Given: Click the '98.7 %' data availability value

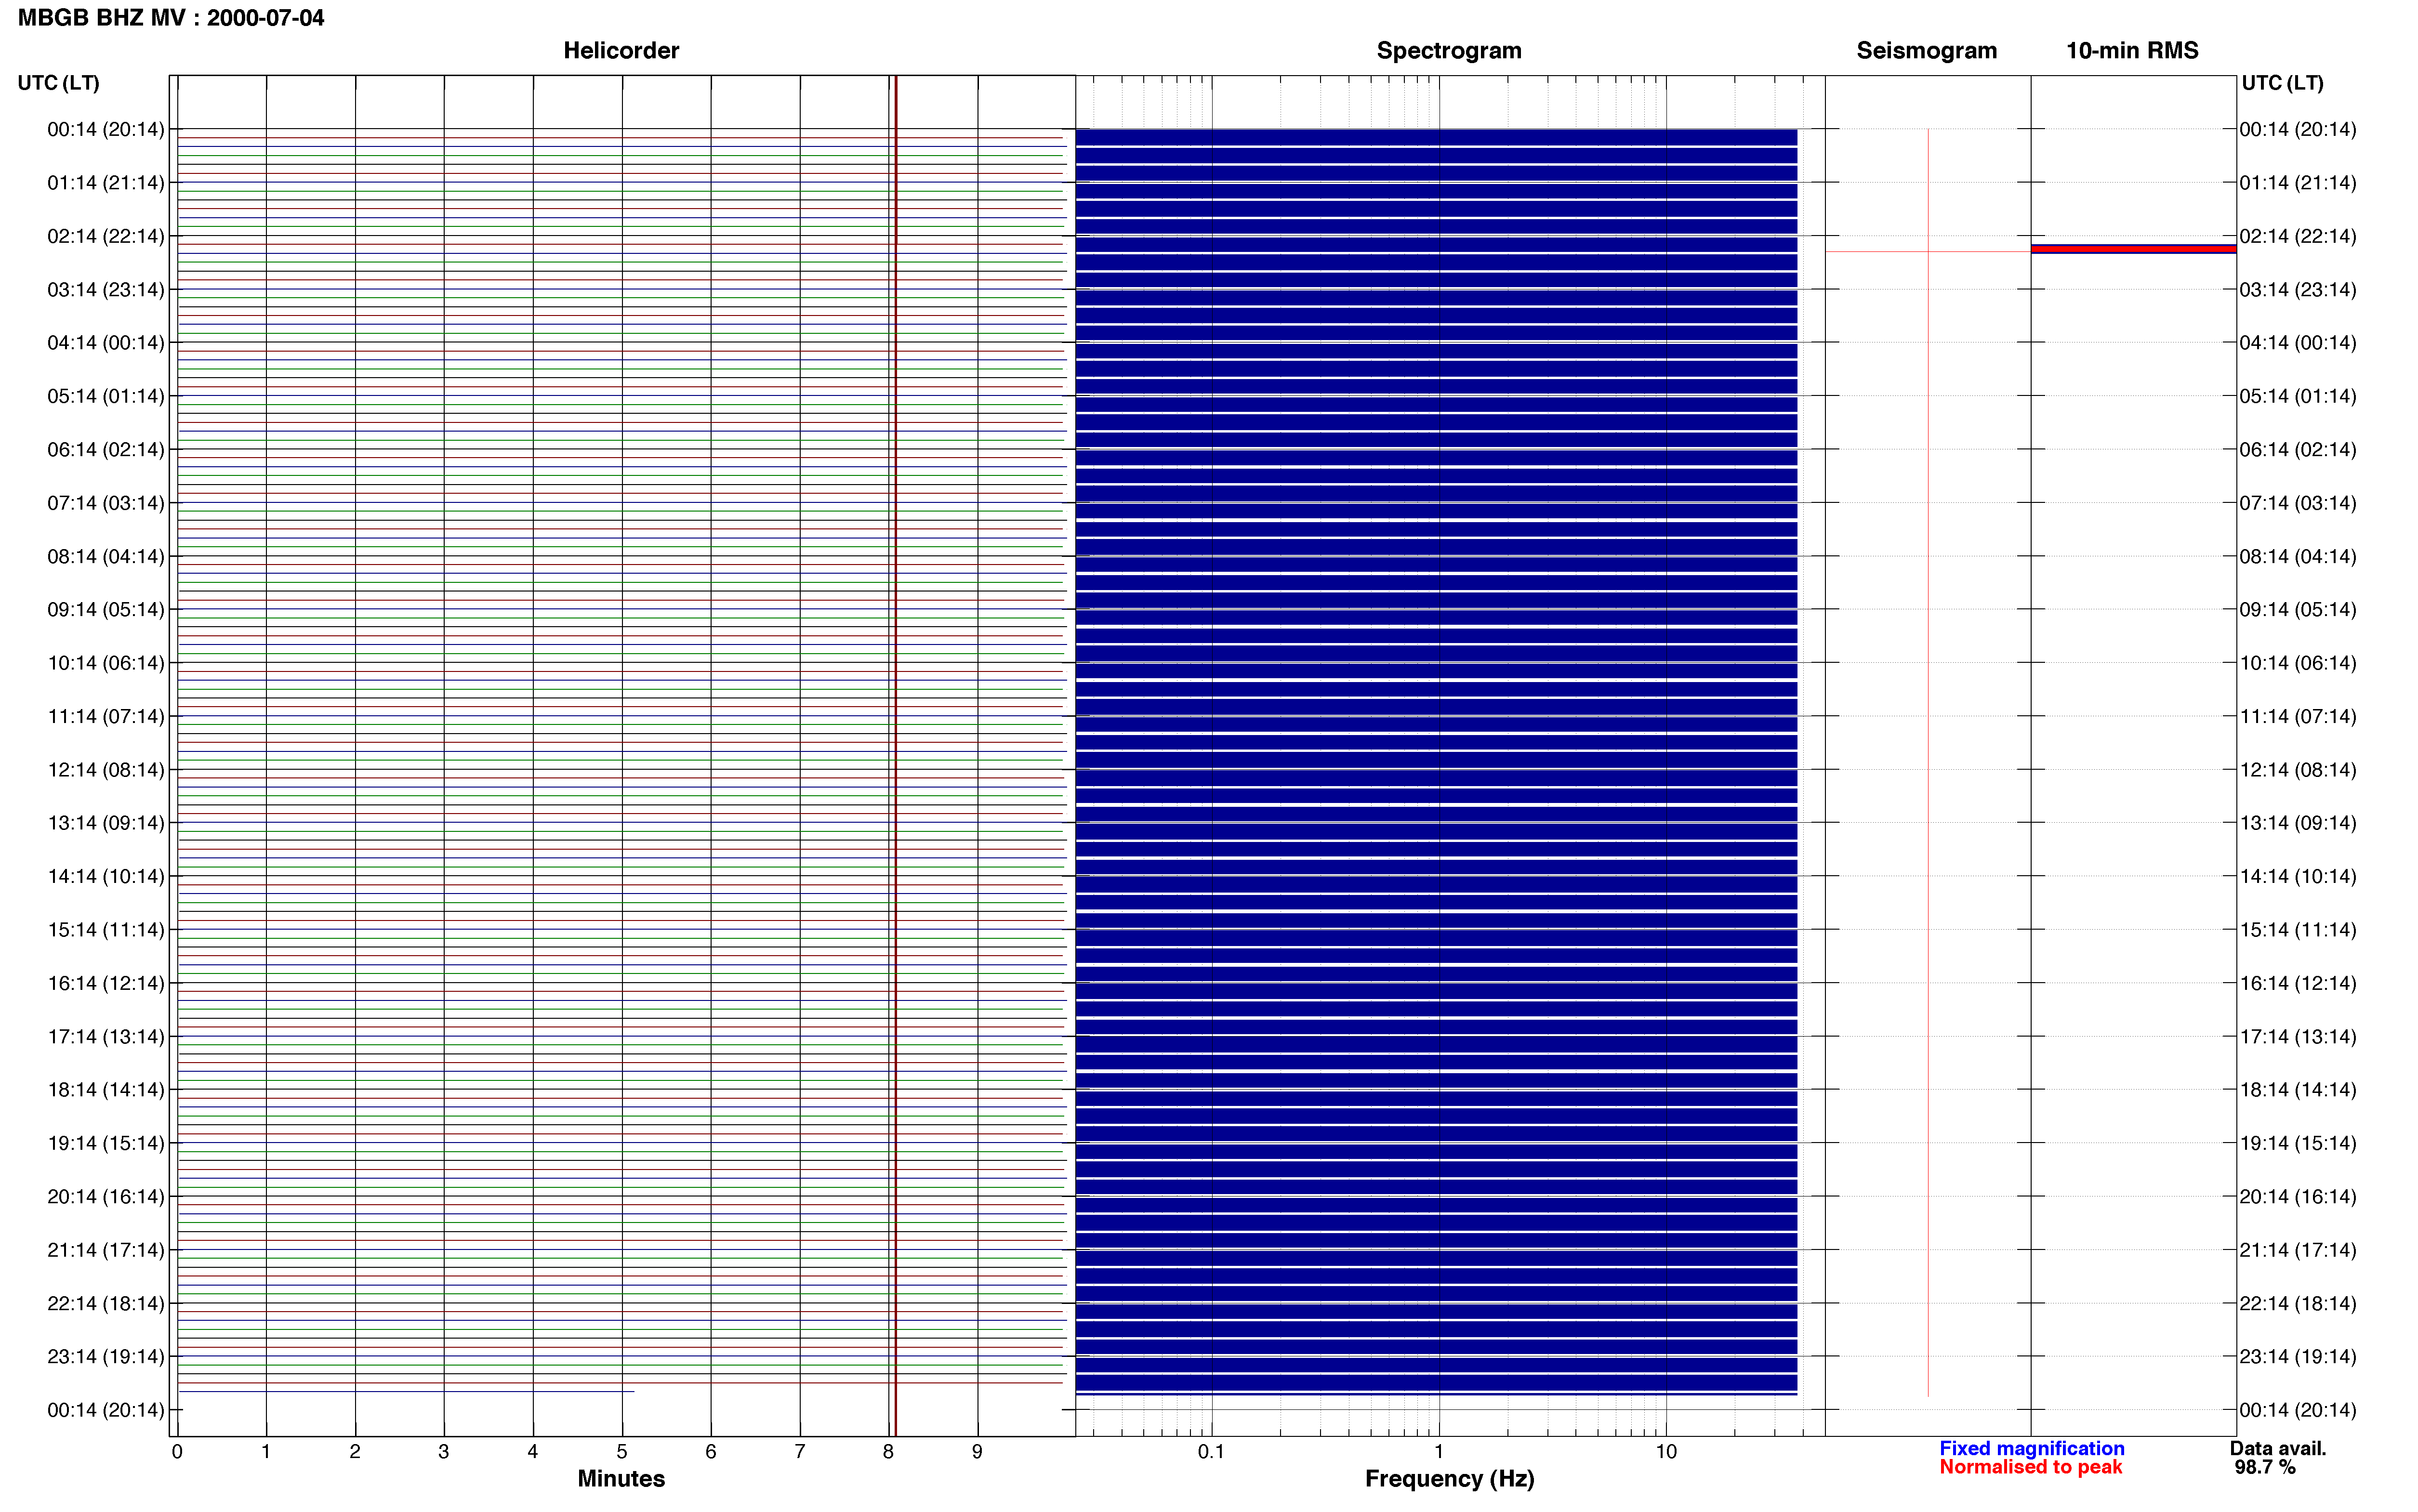Looking at the screenshot, I should click(2265, 1467).
